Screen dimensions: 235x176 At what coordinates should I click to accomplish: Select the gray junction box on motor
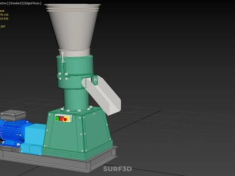(13, 115)
